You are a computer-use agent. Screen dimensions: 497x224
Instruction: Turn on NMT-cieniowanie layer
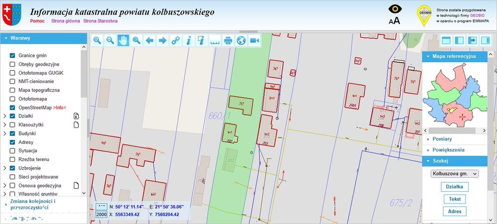[x=12, y=82]
